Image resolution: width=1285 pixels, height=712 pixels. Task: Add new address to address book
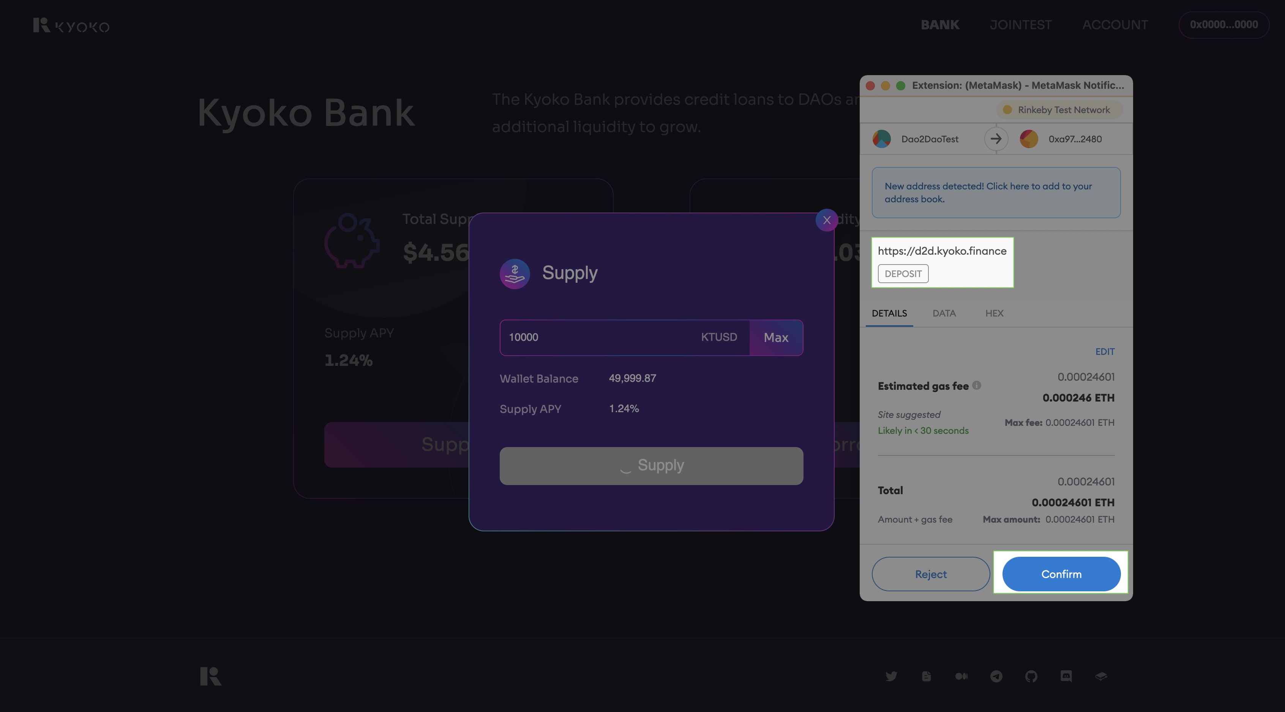coord(996,192)
